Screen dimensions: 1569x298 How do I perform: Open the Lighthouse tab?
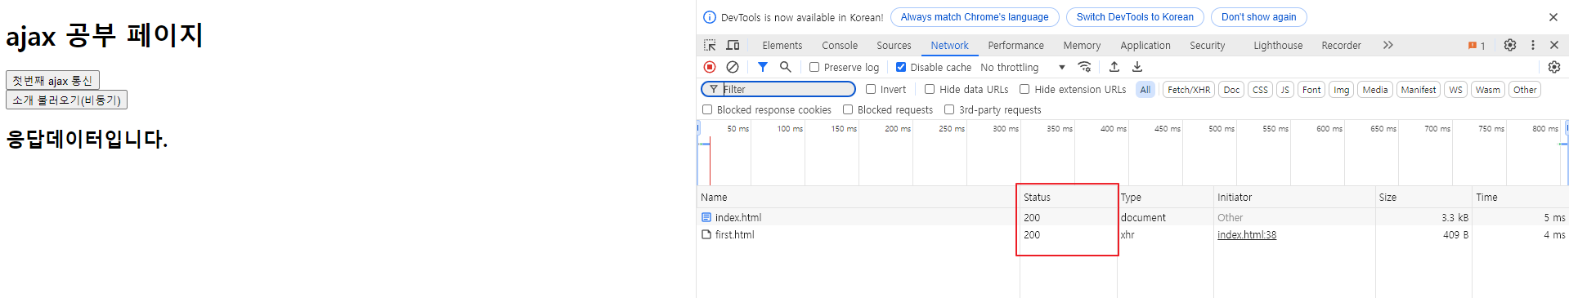(x=1278, y=46)
